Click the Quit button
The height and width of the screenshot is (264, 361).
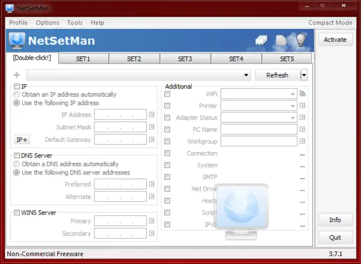click(335, 238)
